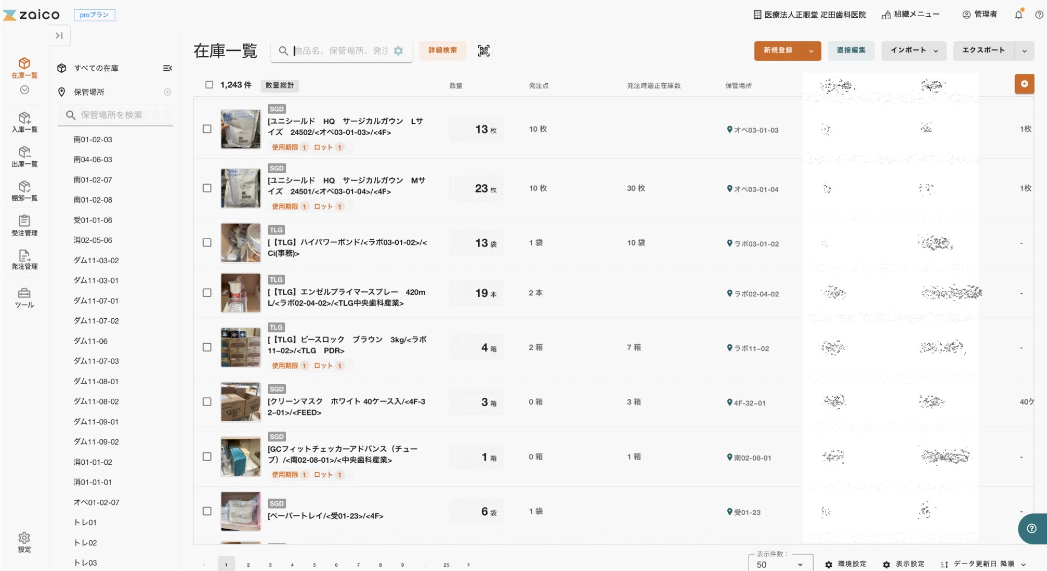The image size is (1047, 571).
Task: Toggle the select-all checkbox by 1,243 件
Action: pos(209,85)
